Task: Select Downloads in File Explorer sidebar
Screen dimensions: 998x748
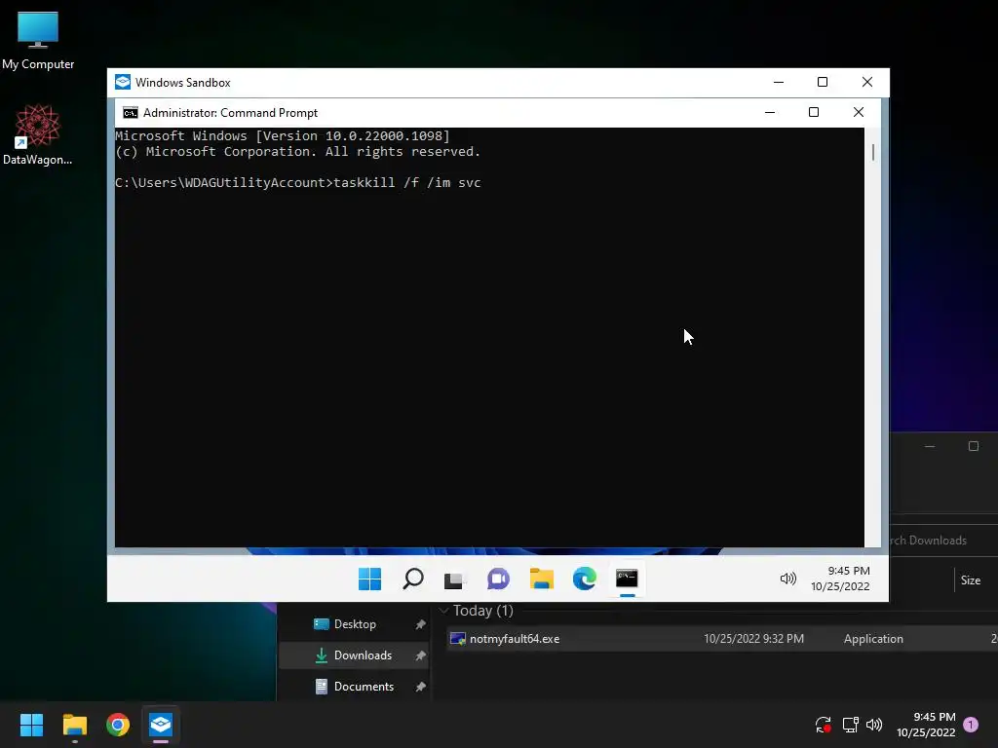Action: (x=355, y=655)
